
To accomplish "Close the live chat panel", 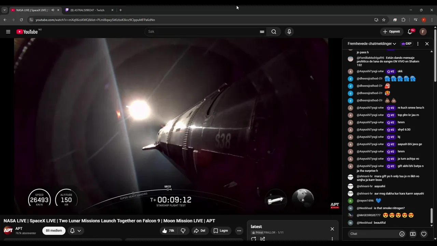I will (x=427, y=44).
